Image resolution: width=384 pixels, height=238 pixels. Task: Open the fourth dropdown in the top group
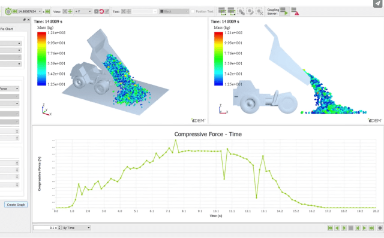tap(11, 64)
